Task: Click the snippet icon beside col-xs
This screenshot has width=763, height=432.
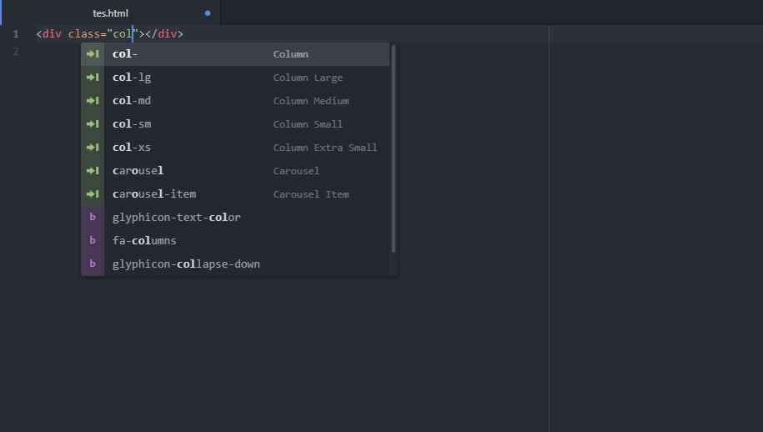Action: pos(93,148)
